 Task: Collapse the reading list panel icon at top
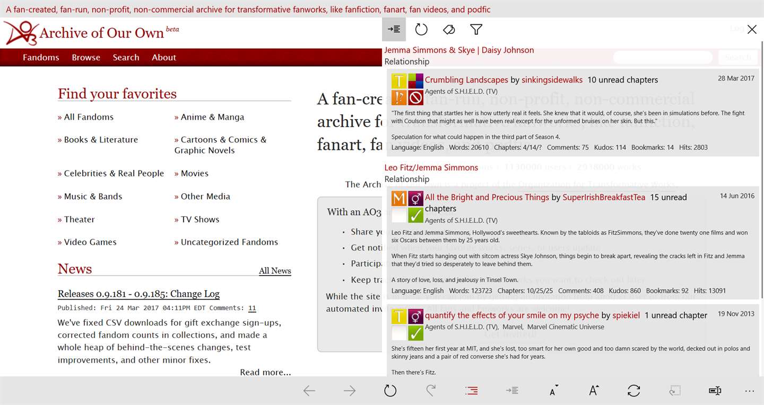tap(394, 30)
